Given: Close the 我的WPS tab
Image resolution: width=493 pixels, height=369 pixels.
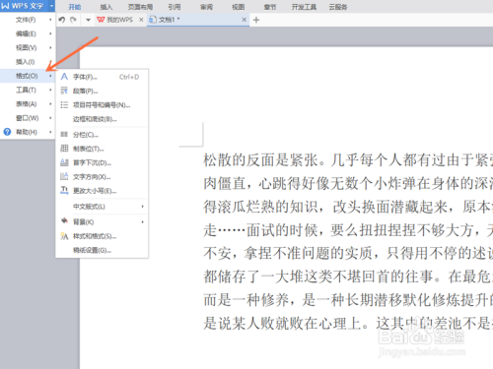Looking at the screenshot, I should [x=141, y=20].
